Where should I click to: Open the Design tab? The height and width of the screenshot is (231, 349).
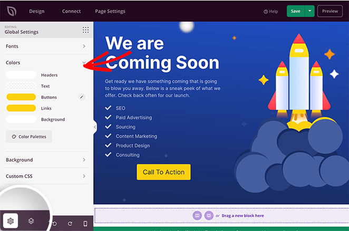(37, 11)
